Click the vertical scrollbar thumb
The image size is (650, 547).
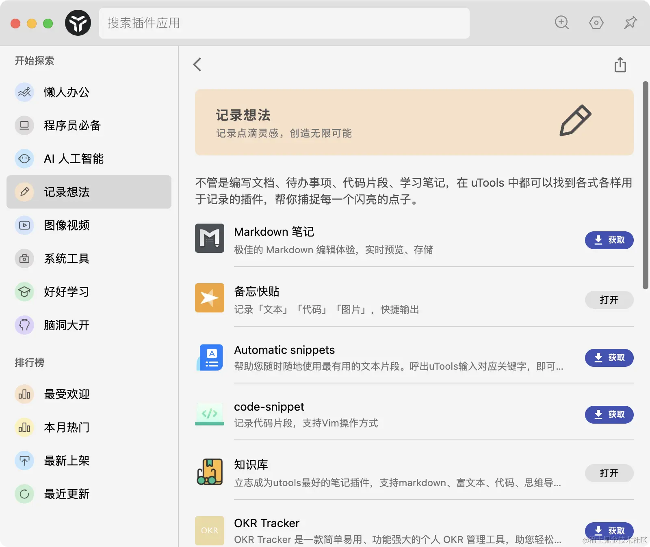click(646, 185)
